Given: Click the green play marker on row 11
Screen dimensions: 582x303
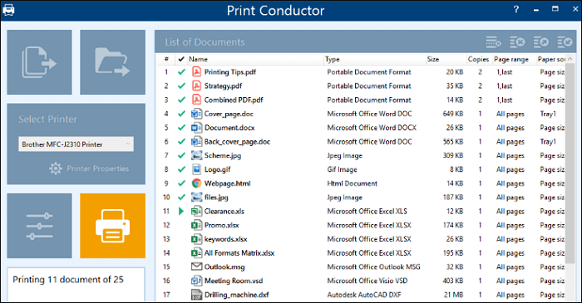Looking at the screenshot, I should click(x=181, y=211).
